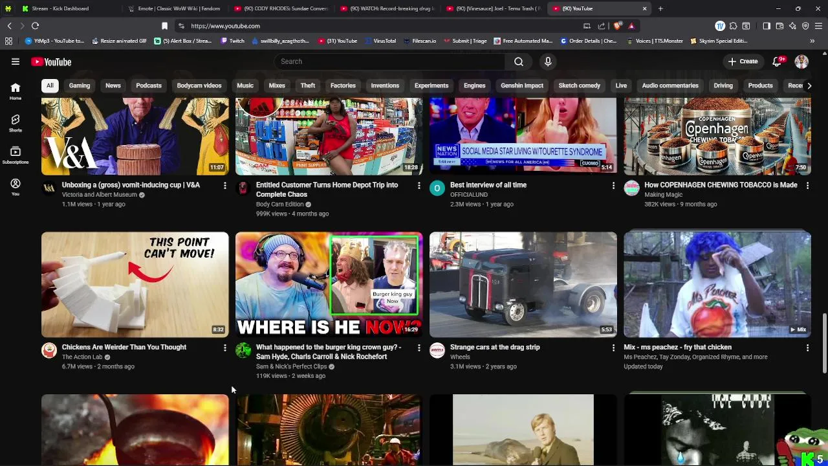This screenshot has height=466, width=828.
Task: Select the Gaming category chip
Action: point(80,85)
